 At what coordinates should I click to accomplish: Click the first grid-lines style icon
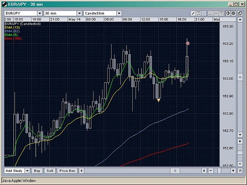(x=211, y=13)
